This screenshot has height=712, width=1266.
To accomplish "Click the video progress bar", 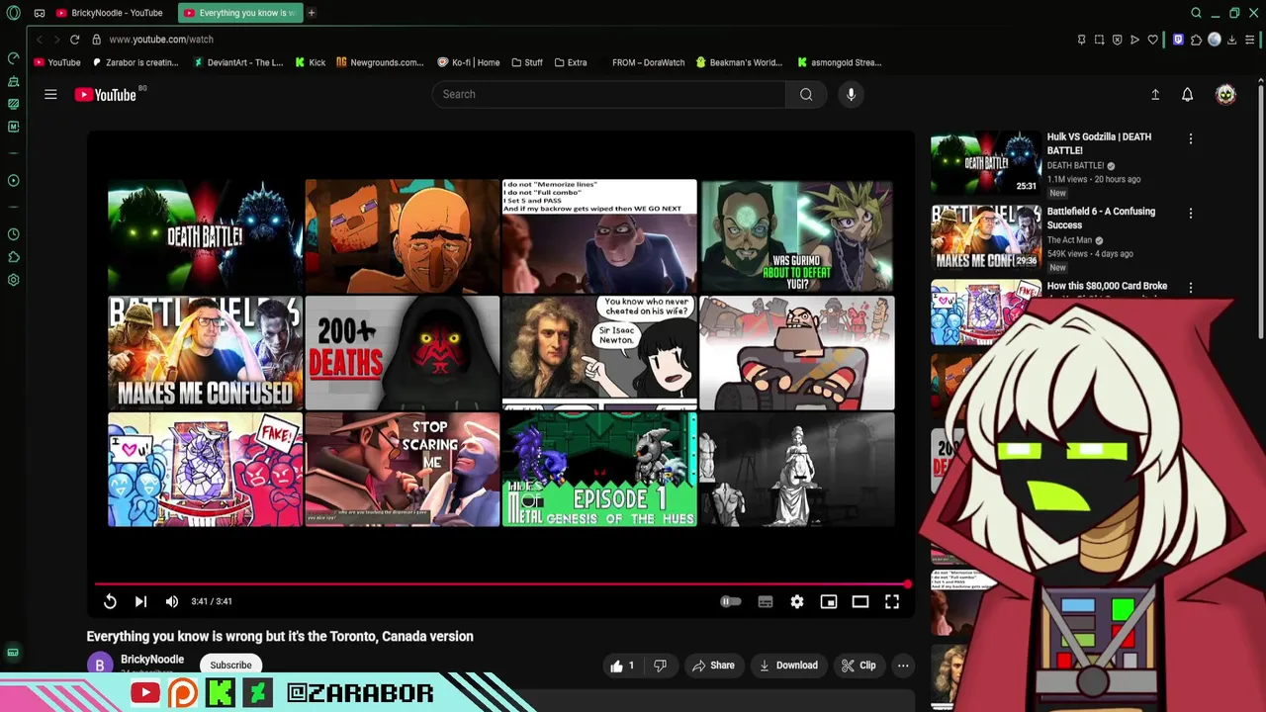I will [x=501, y=583].
